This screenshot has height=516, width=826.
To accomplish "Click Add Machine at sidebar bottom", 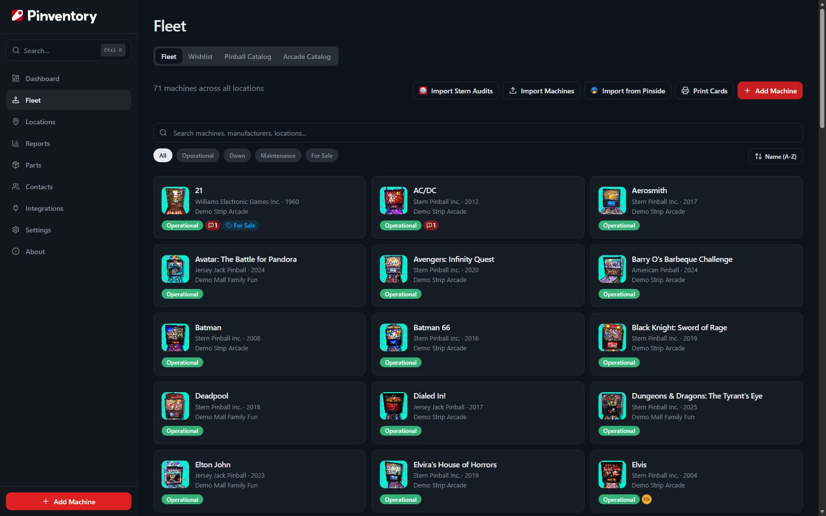I will point(68,501).
